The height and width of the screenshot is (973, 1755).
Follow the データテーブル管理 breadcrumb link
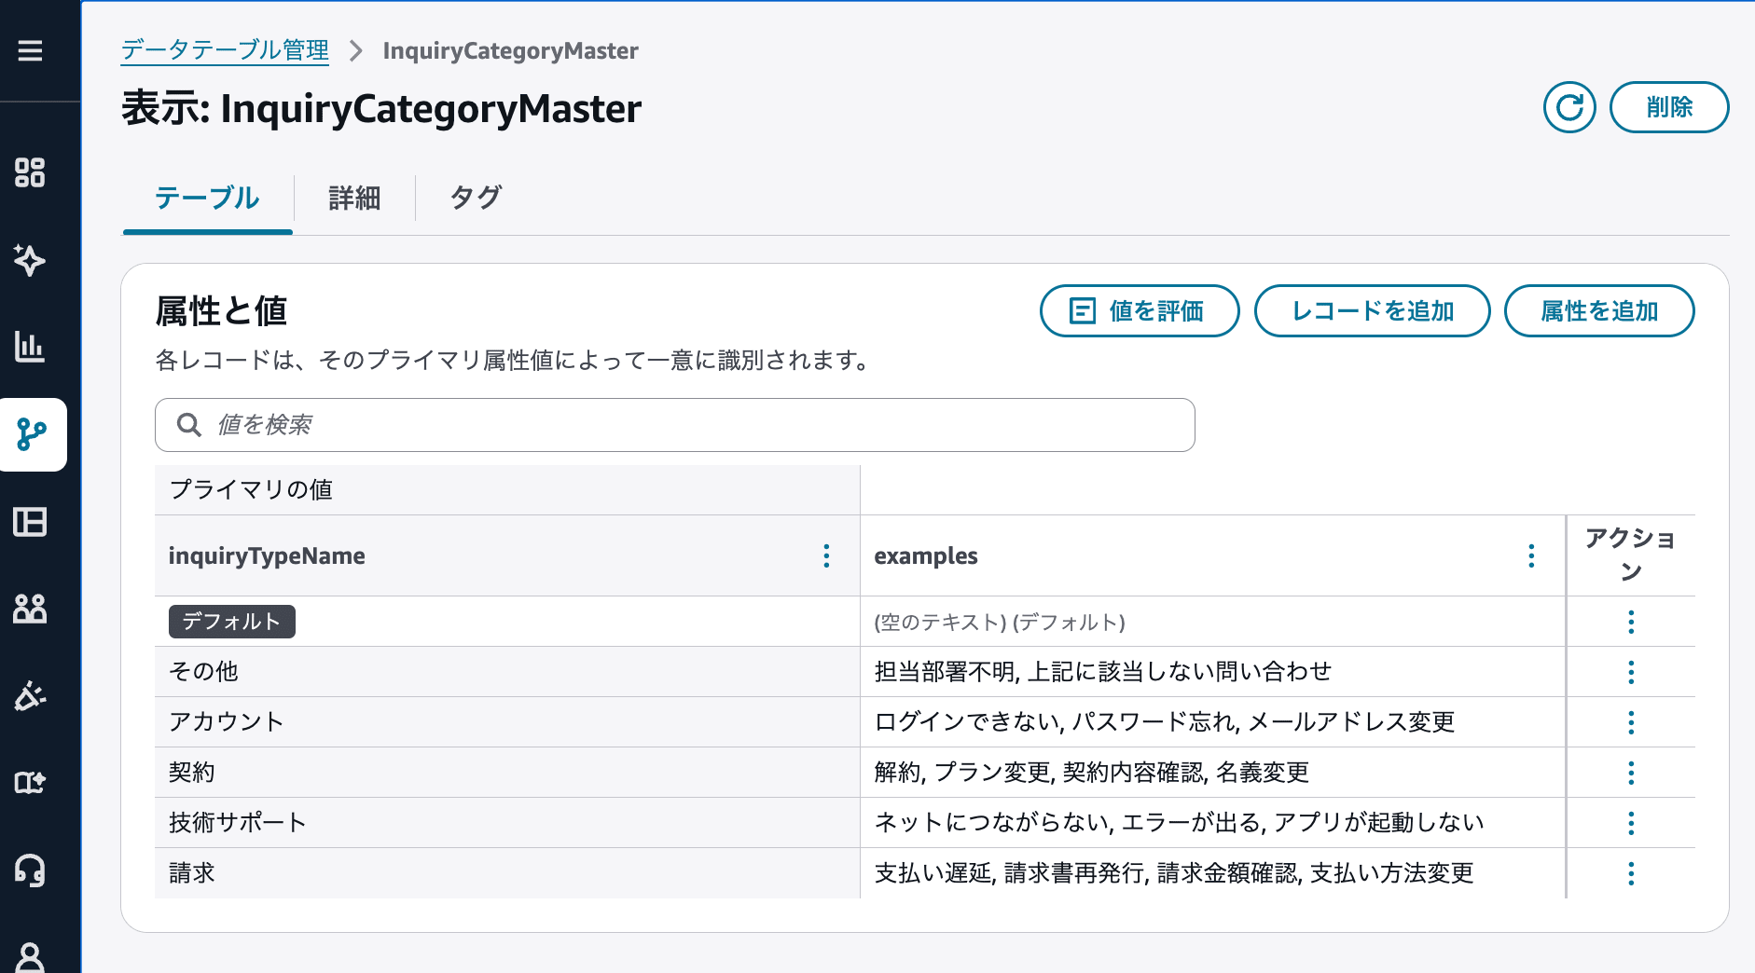pos(225,50)
